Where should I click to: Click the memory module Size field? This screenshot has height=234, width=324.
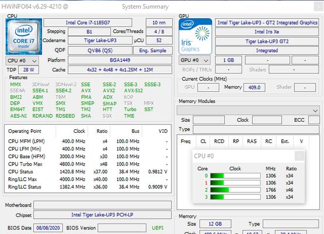208,120
